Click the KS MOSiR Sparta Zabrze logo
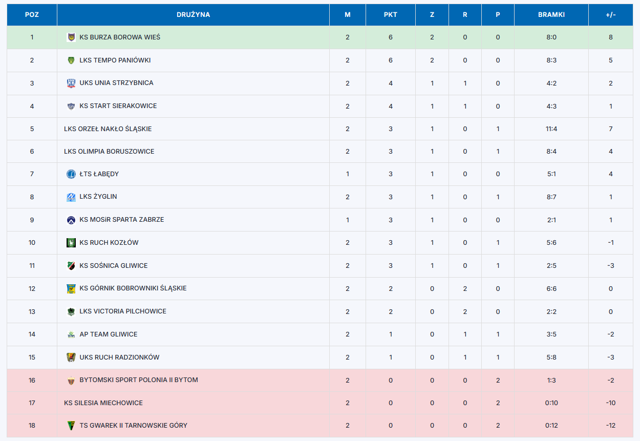640x441 pixels. point(71,220)
